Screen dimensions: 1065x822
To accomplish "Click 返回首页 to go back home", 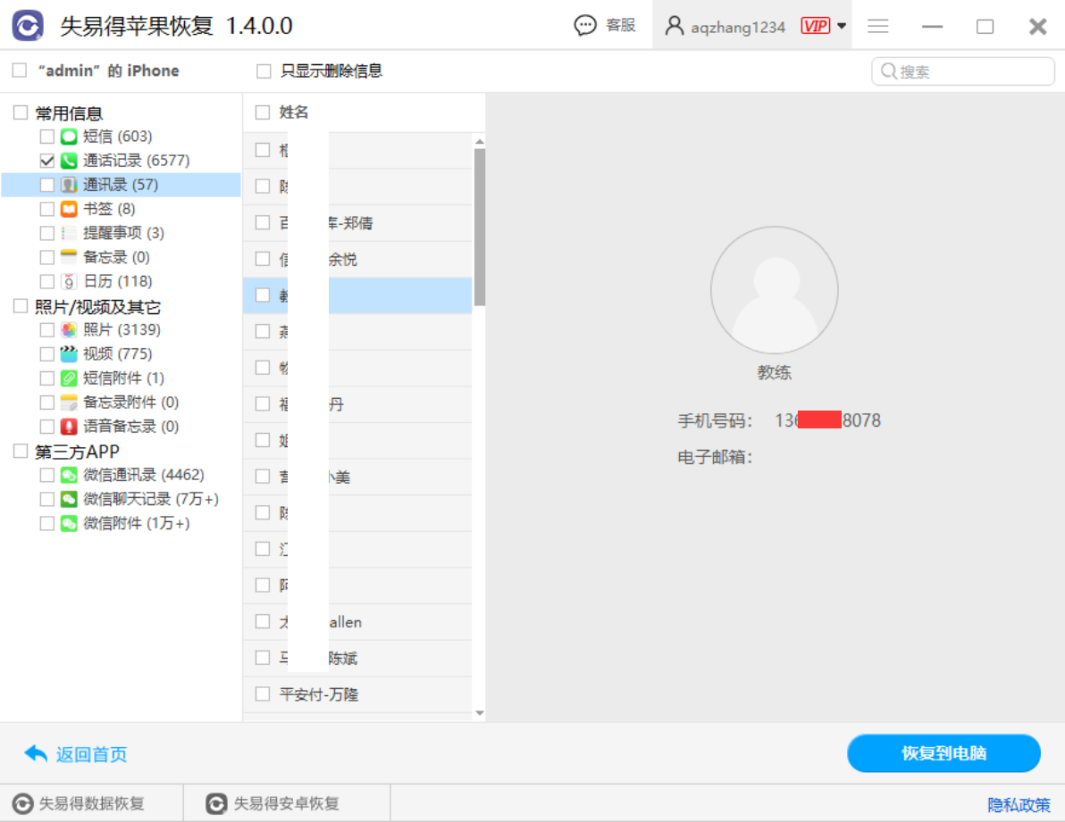I will point(75,754).
